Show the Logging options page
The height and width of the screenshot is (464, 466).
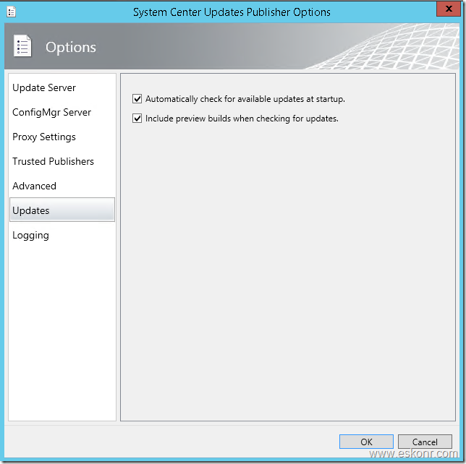click(x=30, y=235)
